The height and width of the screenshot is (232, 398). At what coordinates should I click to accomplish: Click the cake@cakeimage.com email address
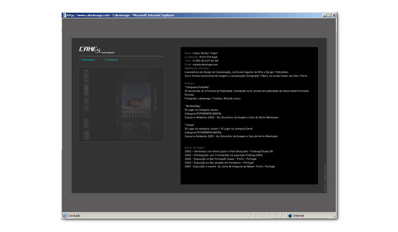205,65
